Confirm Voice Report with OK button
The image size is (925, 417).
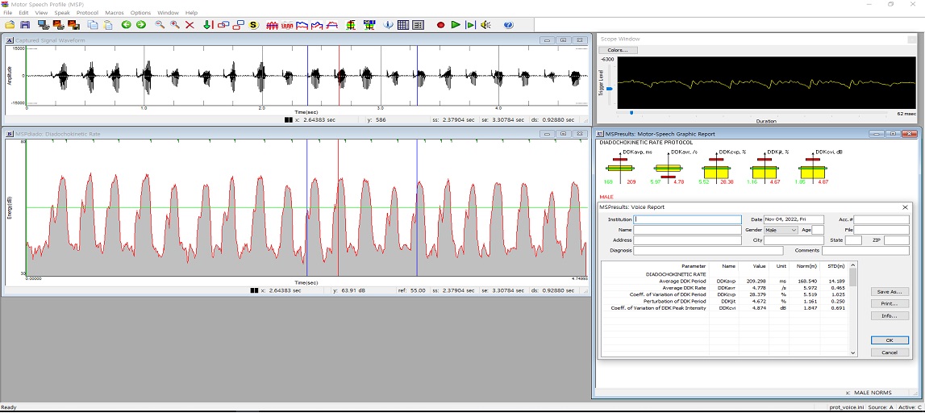coord(890,340)
